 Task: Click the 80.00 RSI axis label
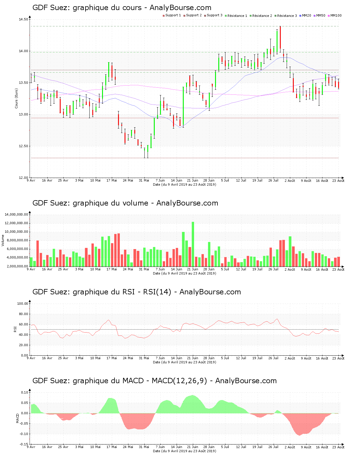tap(23, 314)
